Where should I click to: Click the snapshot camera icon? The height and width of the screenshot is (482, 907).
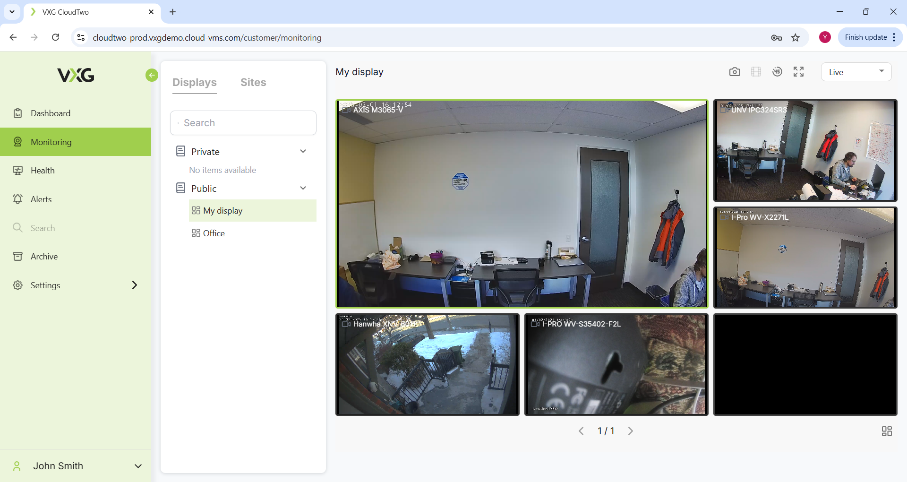735,72
